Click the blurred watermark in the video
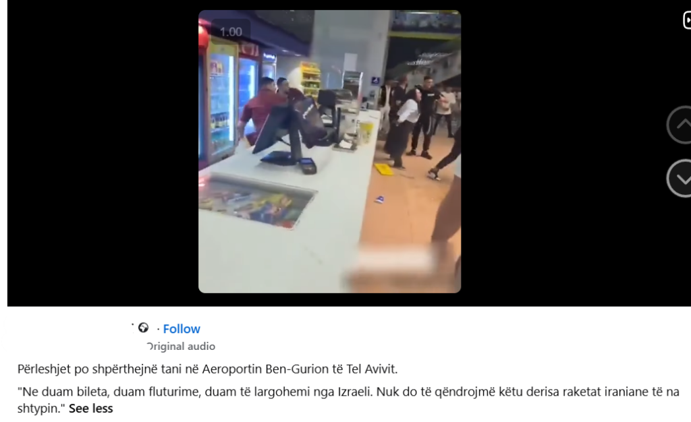 [393, 259]
